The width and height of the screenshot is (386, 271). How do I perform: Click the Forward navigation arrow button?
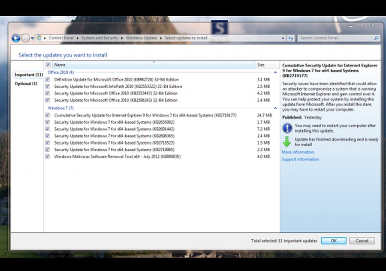tap(26, 38)
